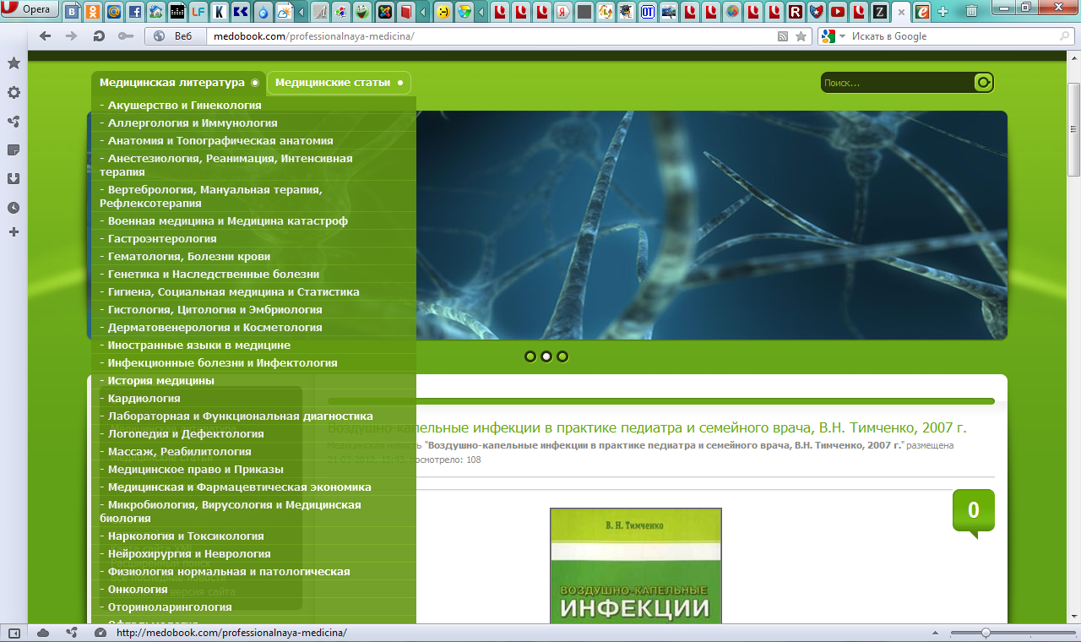The height and width of the screenshot is (642, 1081).
Task: Switch to the Odnoklassniki pinned tab
Action: tap(92, 12)
